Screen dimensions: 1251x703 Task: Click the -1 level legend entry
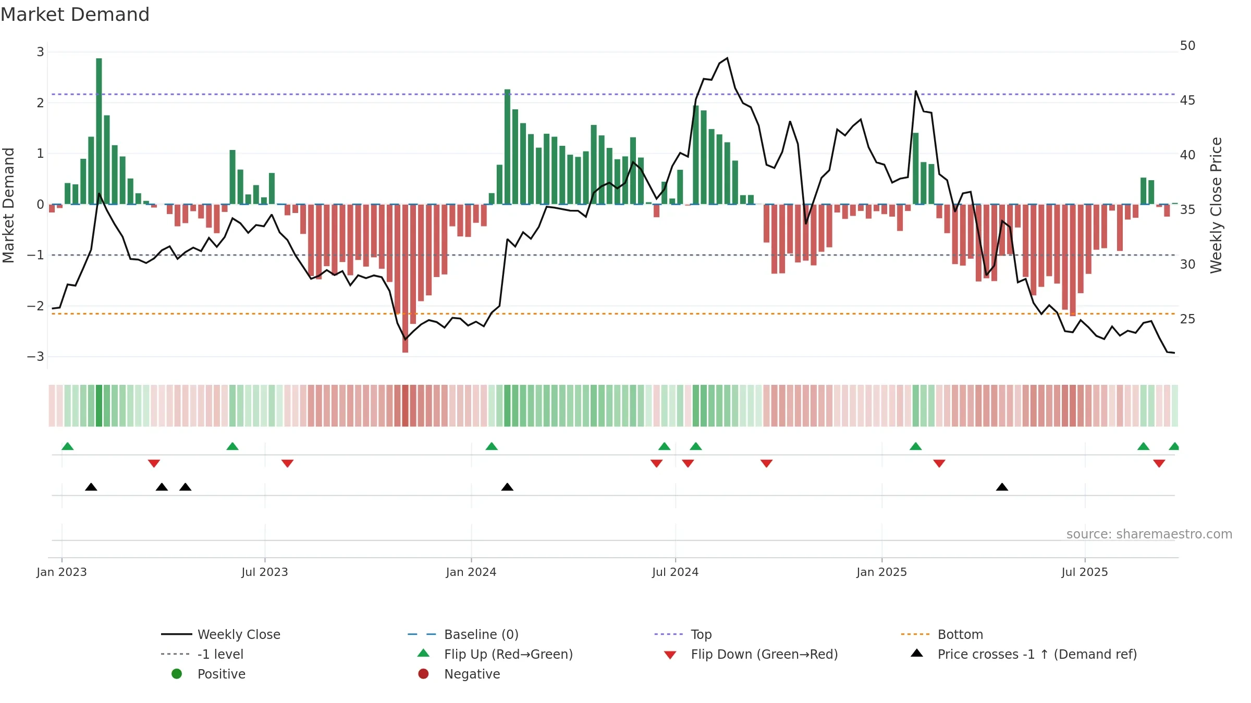(x=202, y=654)
